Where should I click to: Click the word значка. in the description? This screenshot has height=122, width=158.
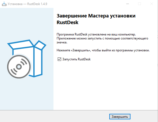[62, 42]
